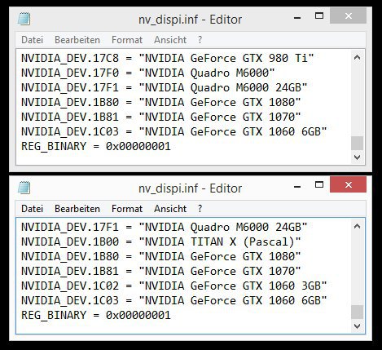Click the notepad icon in the top window
Screen dimensions: 382x350
click(x=24, y=19)
